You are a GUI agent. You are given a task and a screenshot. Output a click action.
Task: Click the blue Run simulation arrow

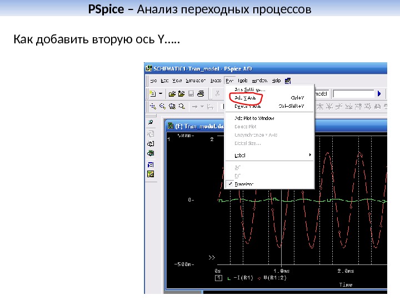click(x=379, y=94)
